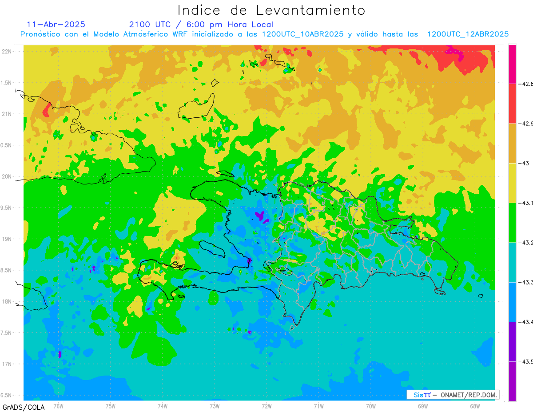
Task: Click the '1200UTC_12ABR2025' valid-until time text
Action: click(x=468, y=34)
